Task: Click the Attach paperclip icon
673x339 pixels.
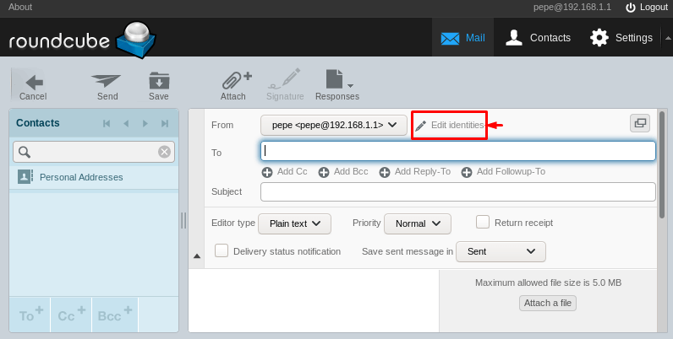Action: click(233, 82)
